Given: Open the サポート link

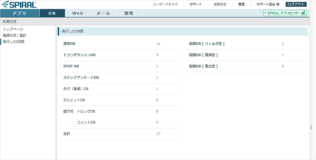Looking at the screenshot, I should (195, 4).
